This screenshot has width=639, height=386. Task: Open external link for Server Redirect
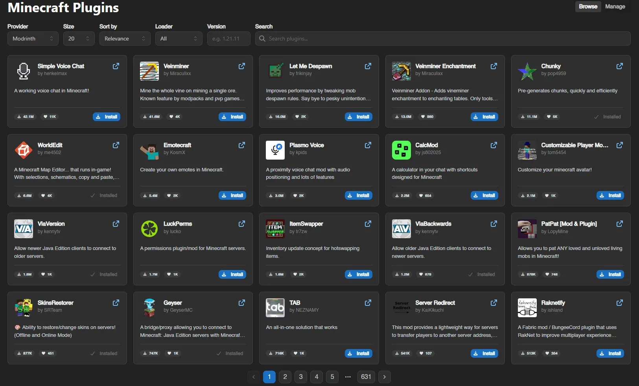[494, 303]
